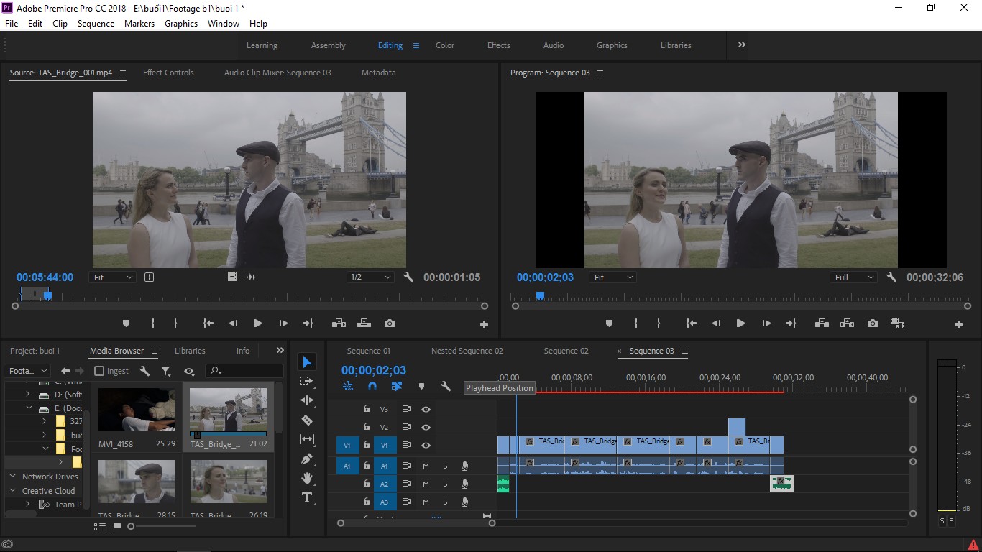Select the Pen tool
The image size is (982, 552).
pyautogui.click(x=307, y=459)
